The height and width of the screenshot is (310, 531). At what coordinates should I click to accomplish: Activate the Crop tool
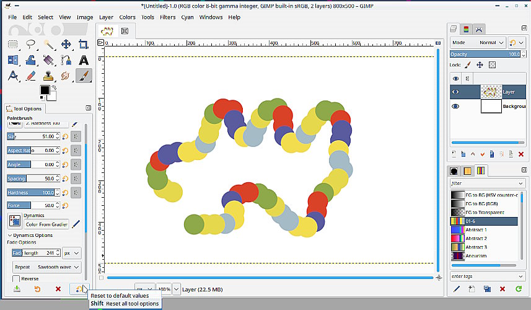[83, 44]
